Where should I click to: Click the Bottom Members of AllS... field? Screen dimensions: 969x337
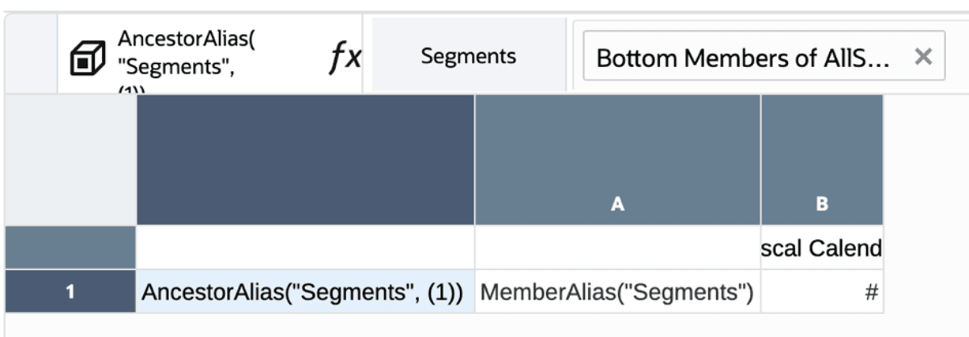pyautogui.click(x=743, y=57)
